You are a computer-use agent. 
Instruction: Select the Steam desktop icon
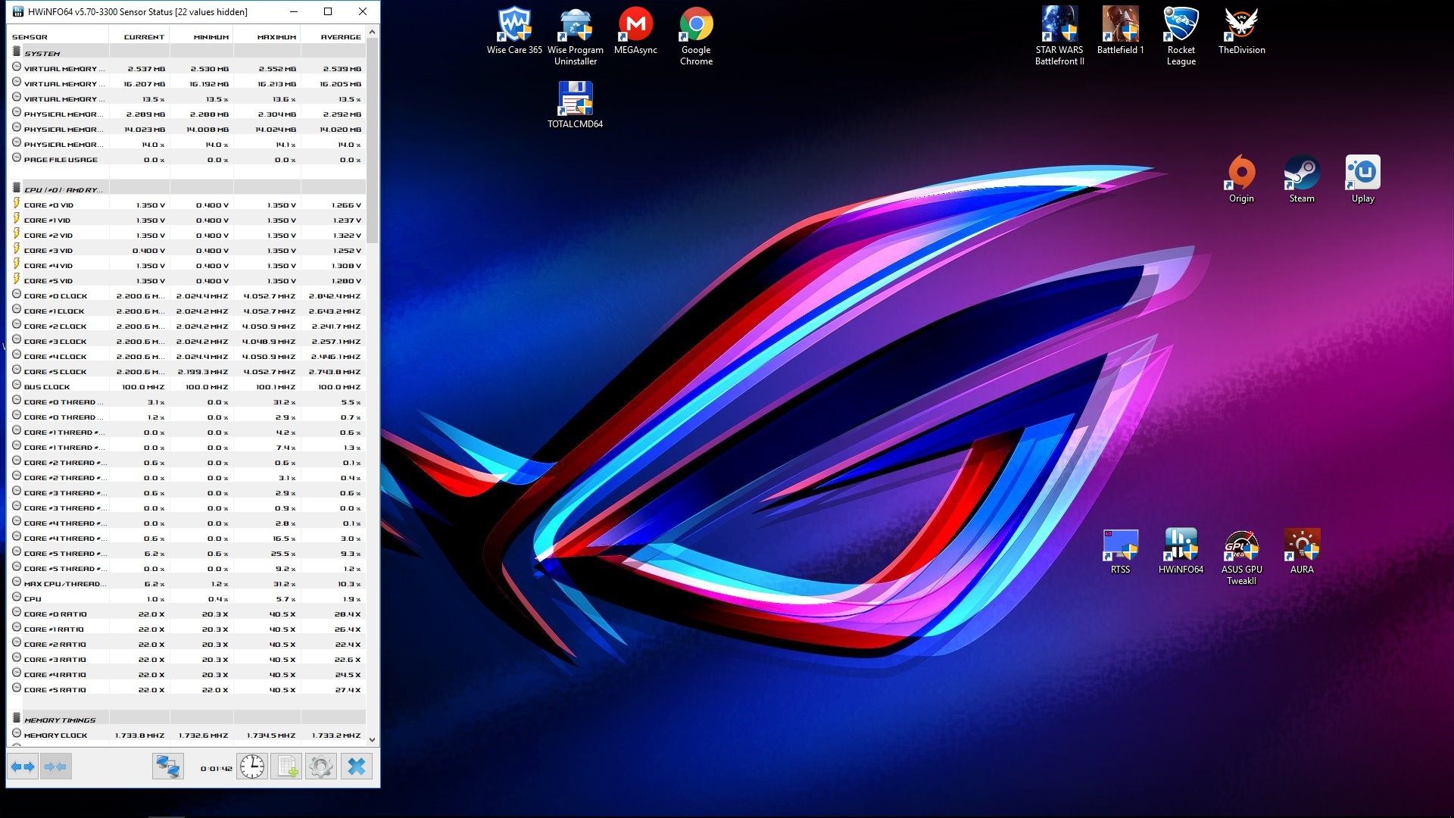point(1302,179)
